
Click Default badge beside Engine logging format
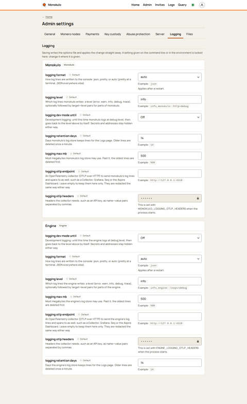[x=75, y=257]
